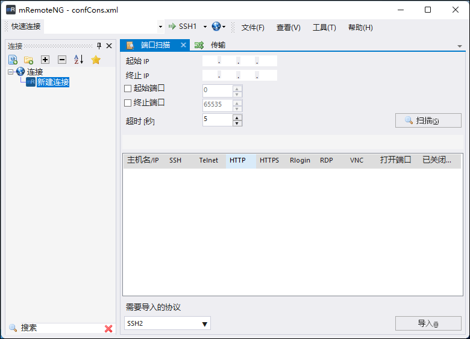Click the globe icon in the toolbar

pyautogui.click(x=216, y=26)
